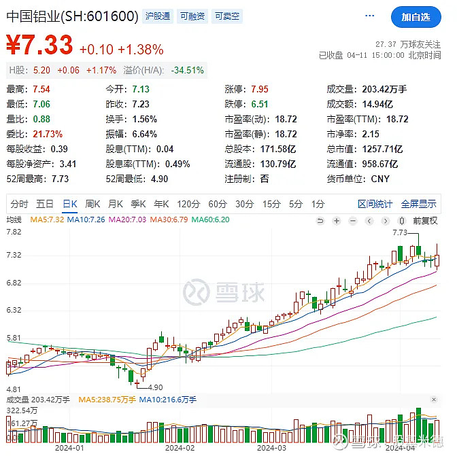The height and width of the screenshot is (456, 457).
Task: Toggle the candlestick style icon
Action: coord(402,221)
